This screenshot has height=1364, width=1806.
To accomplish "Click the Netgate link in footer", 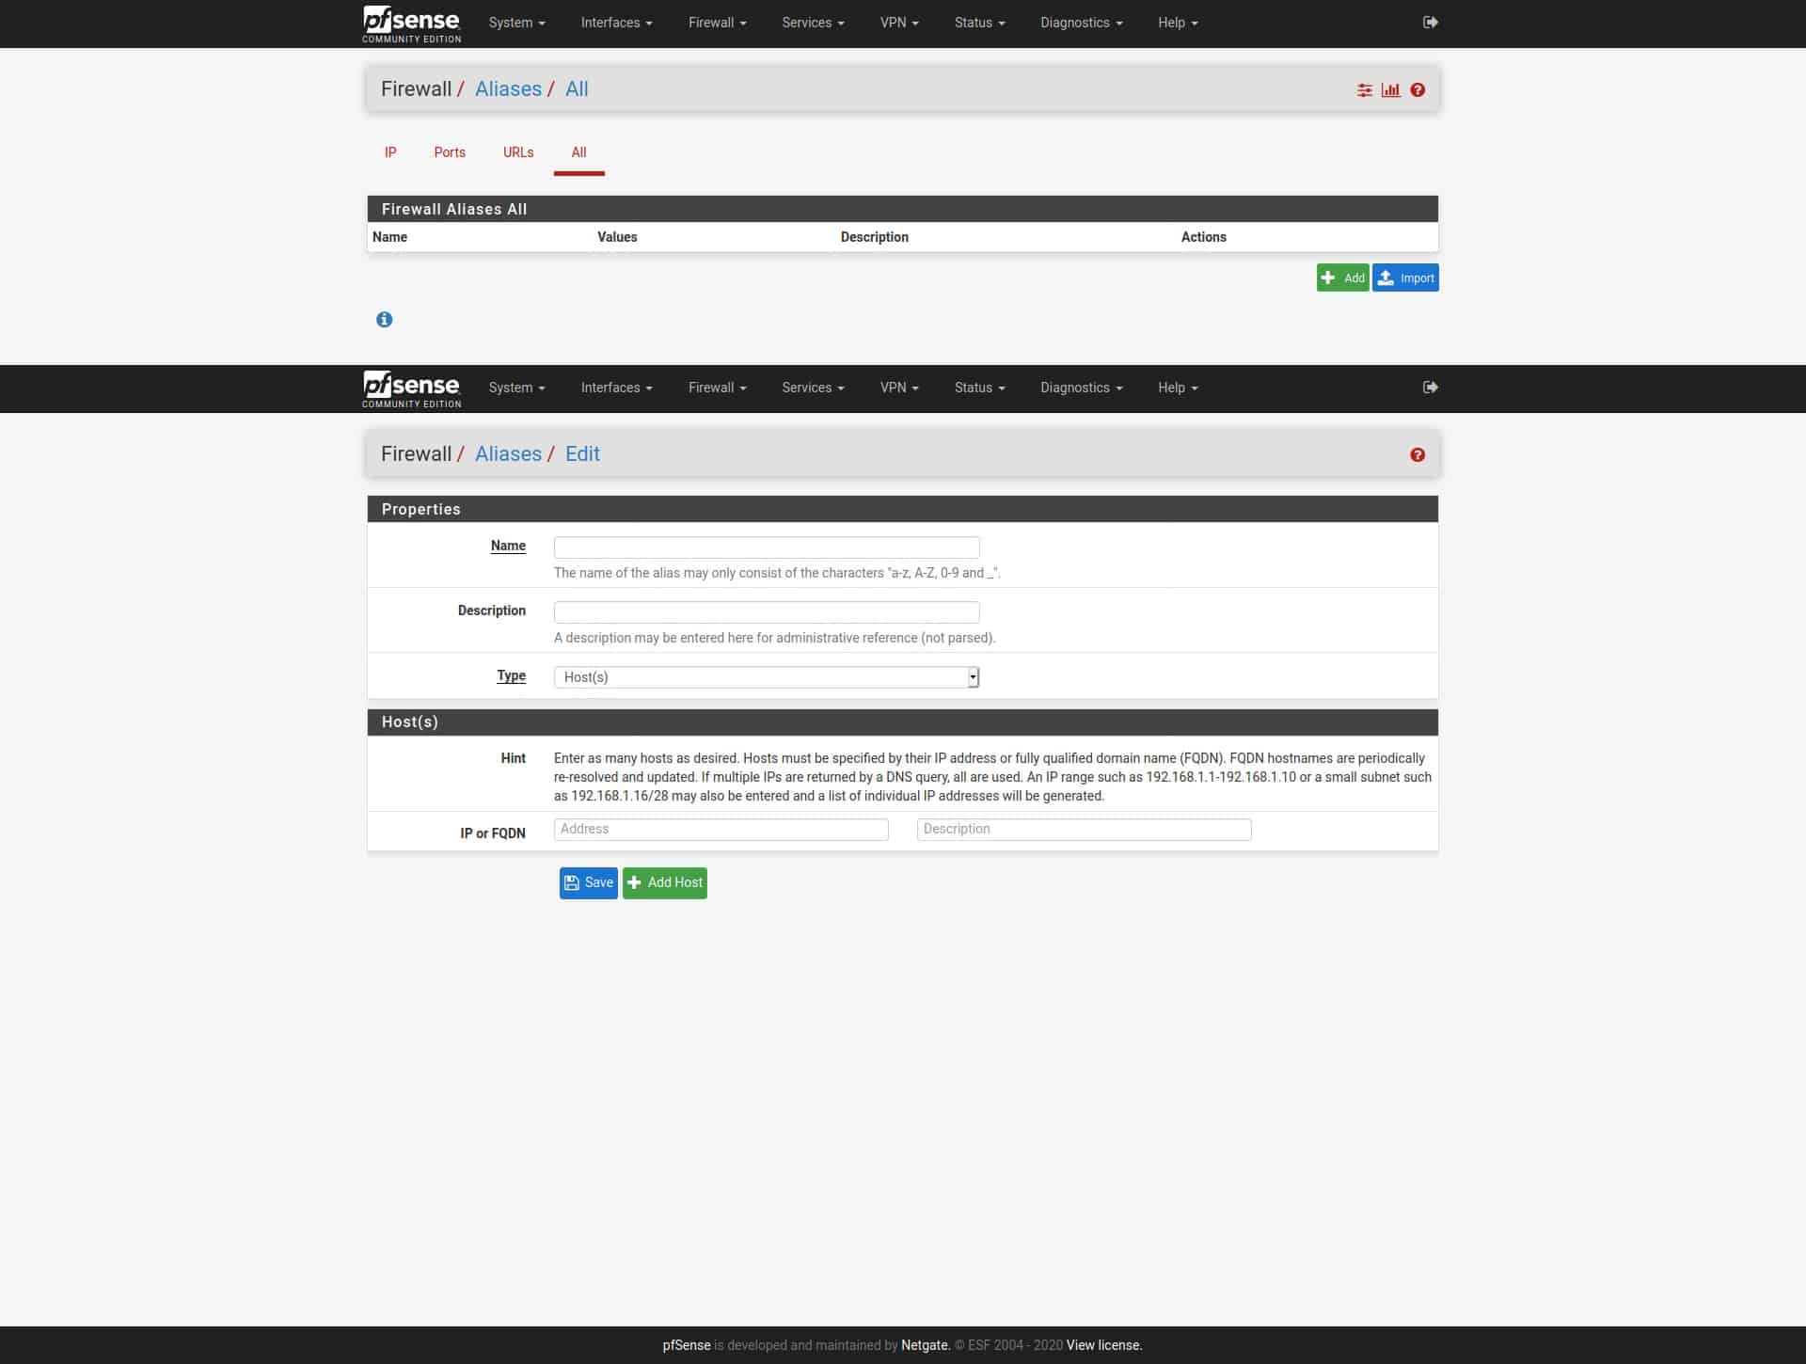I will [x=926, y=1345].
